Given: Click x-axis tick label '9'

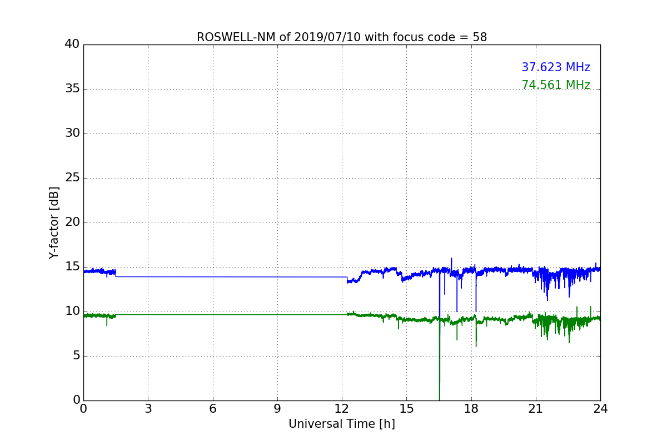Looking at the screenshot, I should (277, 409).
